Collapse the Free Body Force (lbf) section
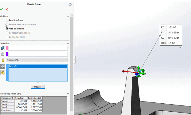The height and width of the screenshot is (115, 191). [x=68, y=94]
